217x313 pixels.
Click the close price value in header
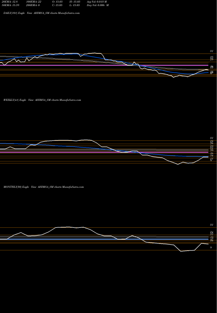click(57, 5)
